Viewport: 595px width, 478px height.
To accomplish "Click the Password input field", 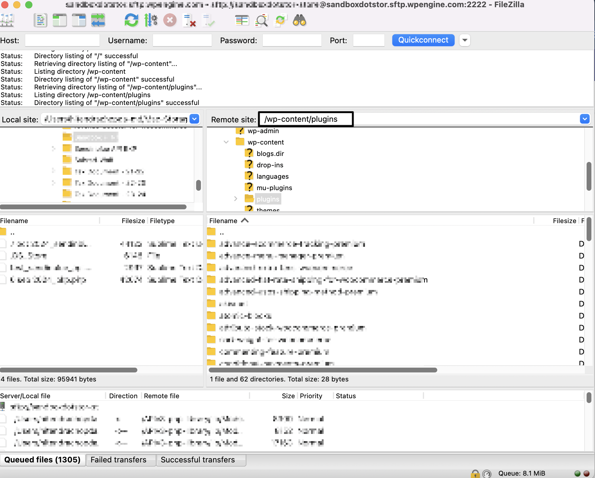I will (x=292, y=40).
